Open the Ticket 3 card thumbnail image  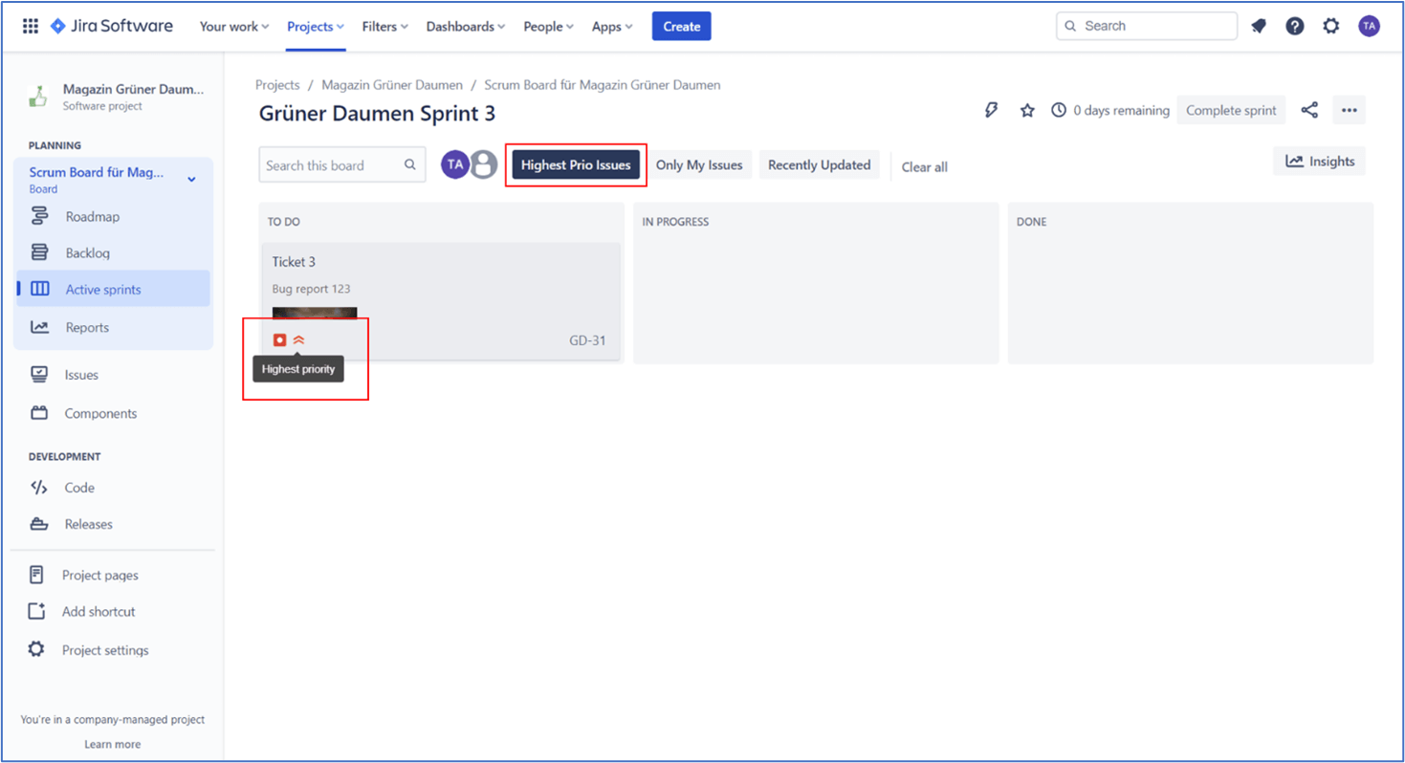[315, 315]
